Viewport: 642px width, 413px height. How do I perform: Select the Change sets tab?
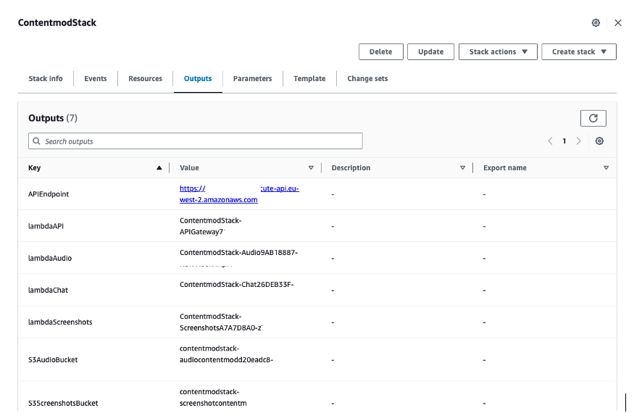(x=367, y=78)
